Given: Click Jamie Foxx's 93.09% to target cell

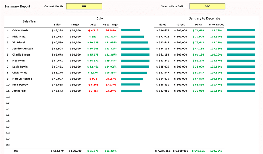Looking at the screenshot, I should pos(111,91).
